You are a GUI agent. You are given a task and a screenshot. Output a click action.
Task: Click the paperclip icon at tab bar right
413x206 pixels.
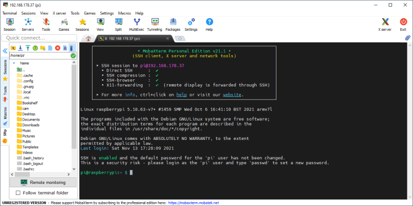[407, 38]
